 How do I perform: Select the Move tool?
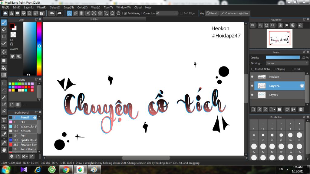click(4, 52)
